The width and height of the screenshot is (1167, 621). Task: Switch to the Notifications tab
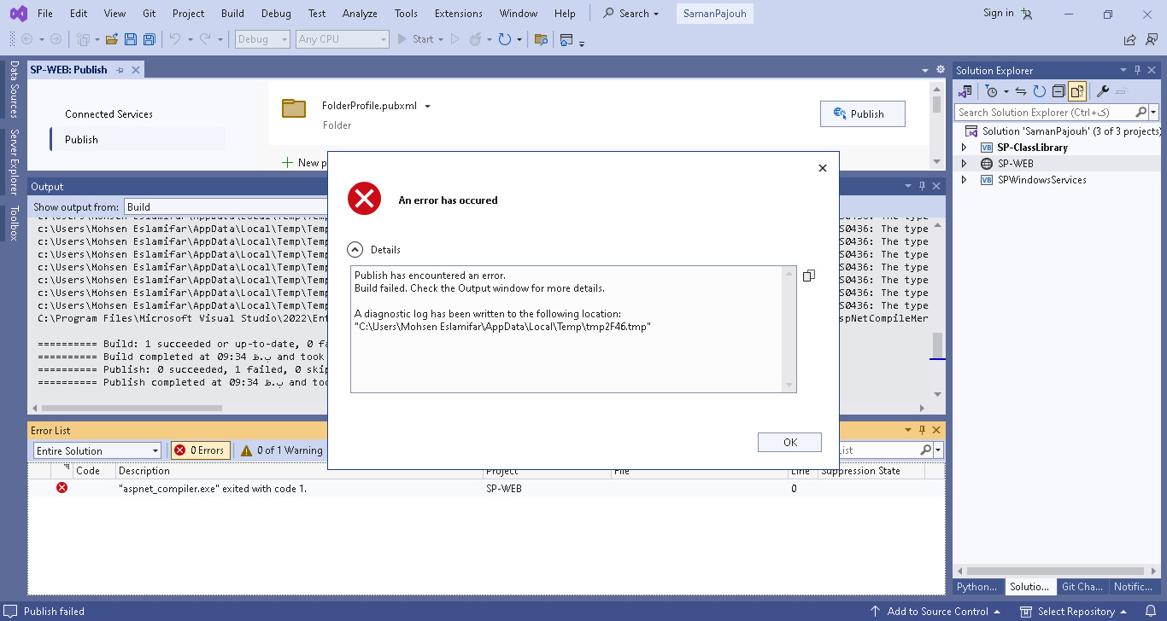[1134, 587]
